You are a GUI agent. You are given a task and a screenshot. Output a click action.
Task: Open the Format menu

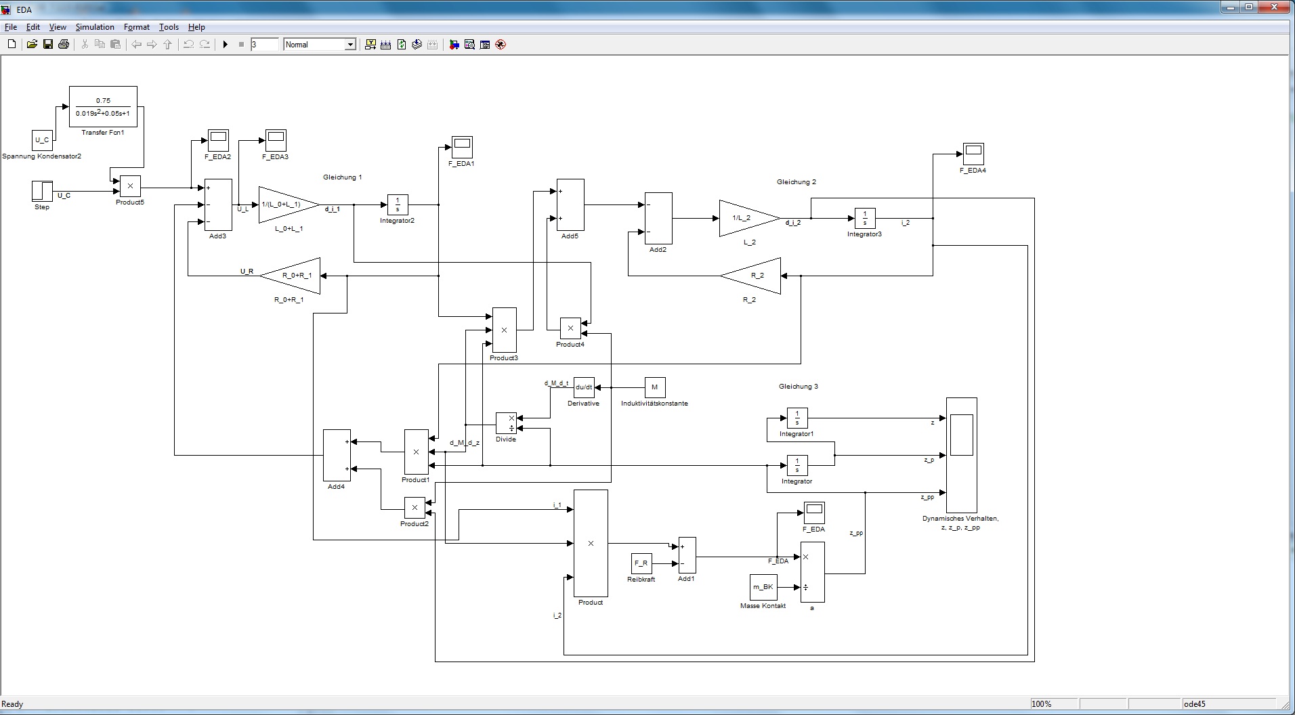tap(136, 27)
